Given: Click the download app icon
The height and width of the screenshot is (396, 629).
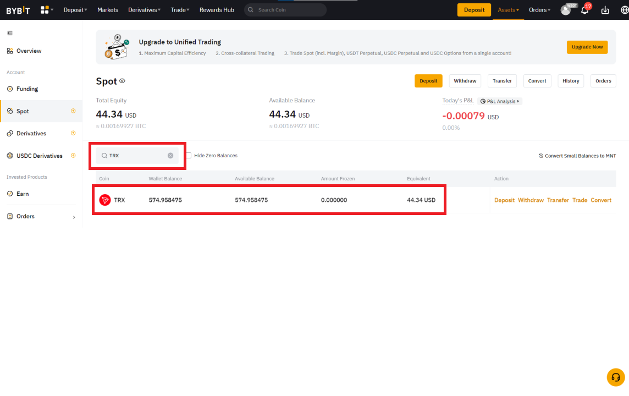Looking at the screenshot, I should click(x=605, y=10).
